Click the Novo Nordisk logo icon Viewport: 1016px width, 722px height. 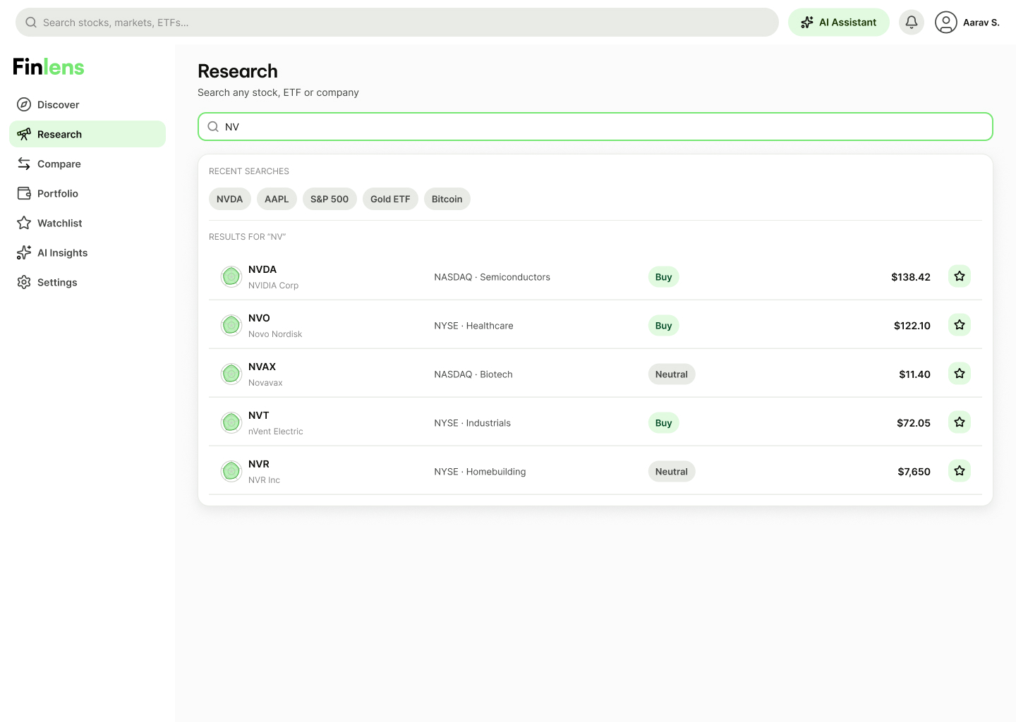click(x=231, y=326)
